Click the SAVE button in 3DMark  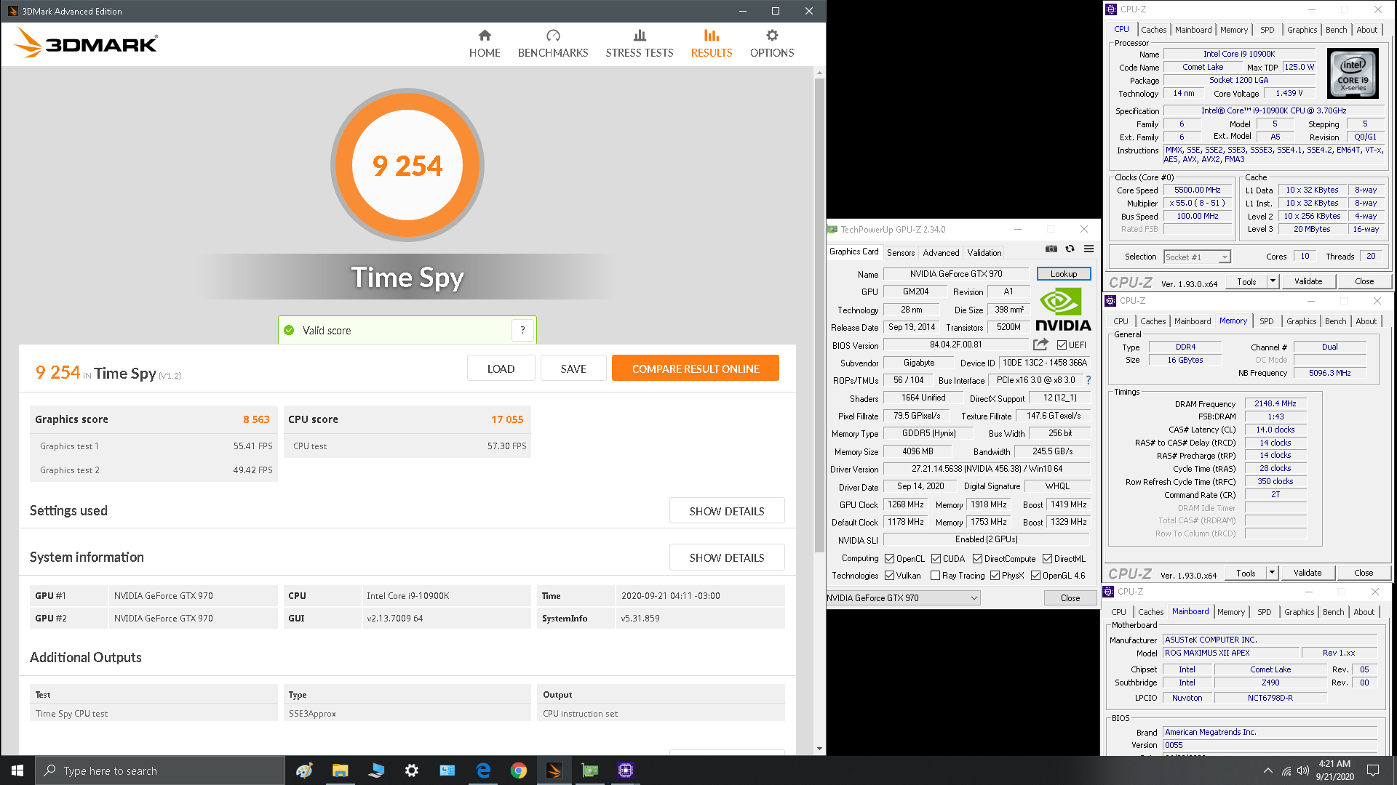(573, 369)
